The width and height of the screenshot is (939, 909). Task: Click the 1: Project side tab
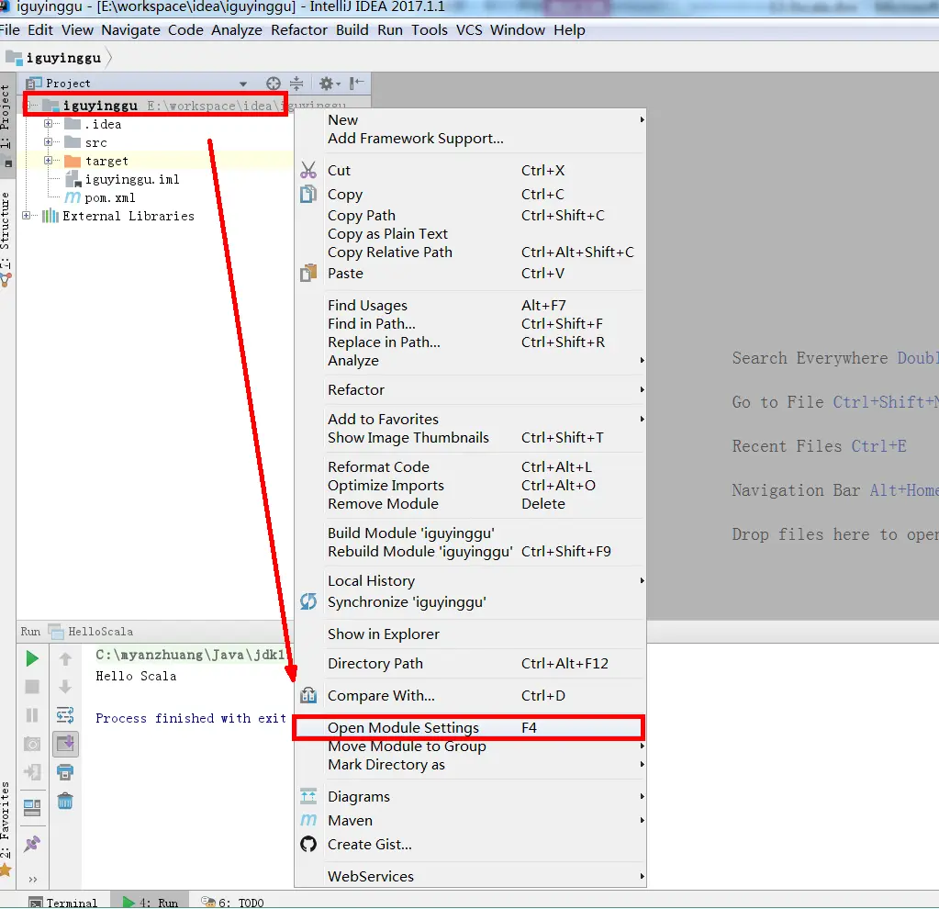6,125
